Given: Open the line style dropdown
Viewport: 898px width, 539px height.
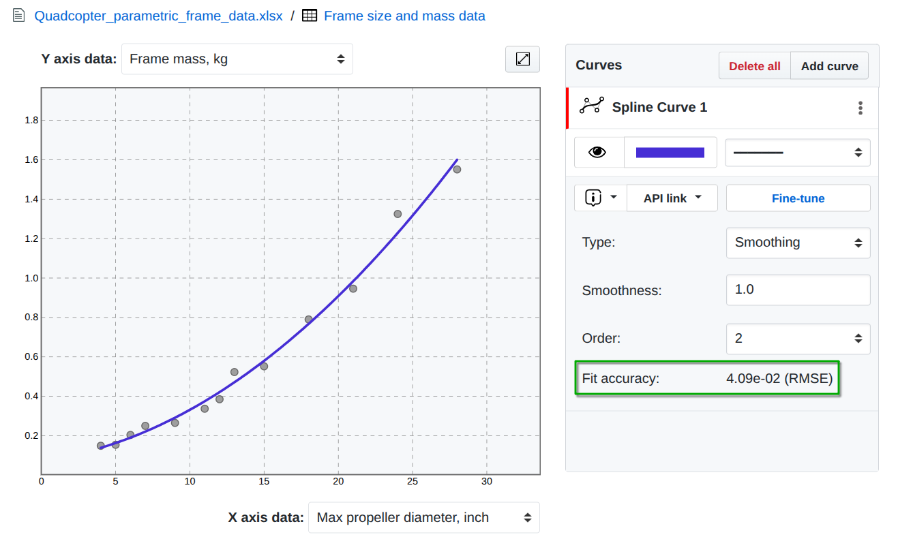Looking at the screenshot, I should [797, 153].
